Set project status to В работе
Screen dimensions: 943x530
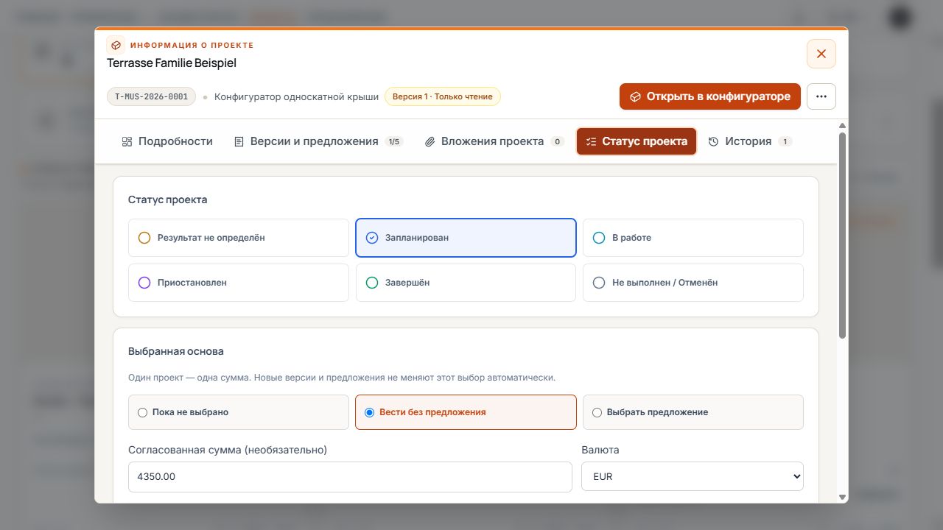tap(693, 238)
